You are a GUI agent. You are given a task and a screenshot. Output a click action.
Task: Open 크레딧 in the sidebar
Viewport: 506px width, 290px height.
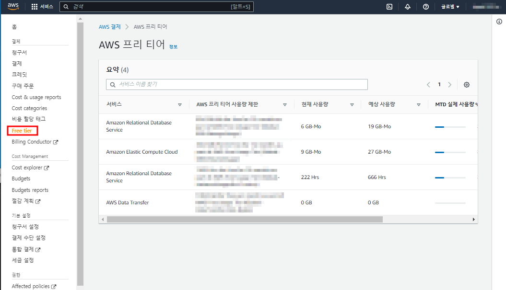coord(19,74)
